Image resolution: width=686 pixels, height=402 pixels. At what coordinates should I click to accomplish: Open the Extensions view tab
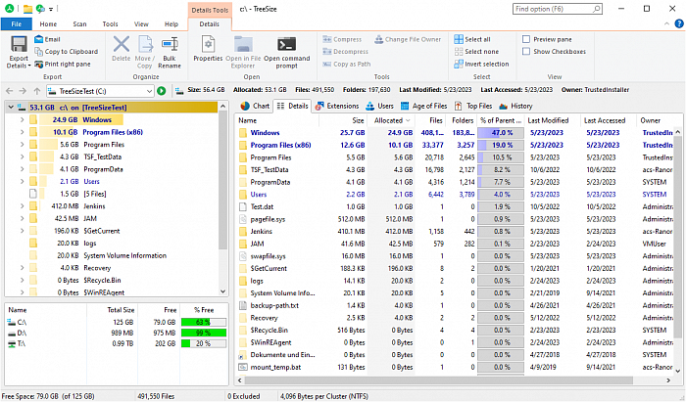(337, 106)
